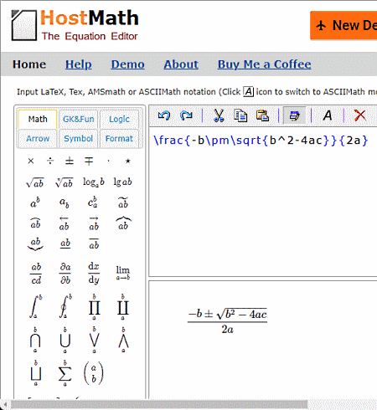Open the Logic tab

click(x=119, y=119)
